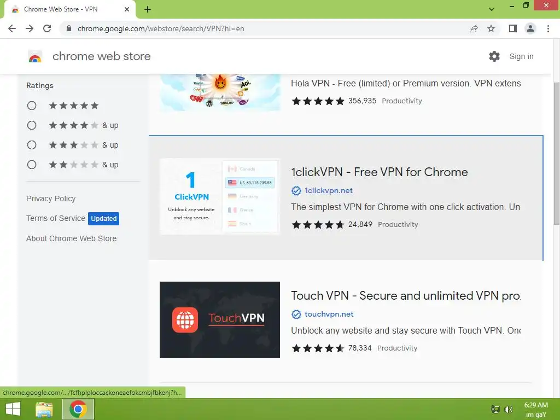The image size is (560, 420).
Task: Go forward with the browser arrow
Action: click(x=30, y=28)
